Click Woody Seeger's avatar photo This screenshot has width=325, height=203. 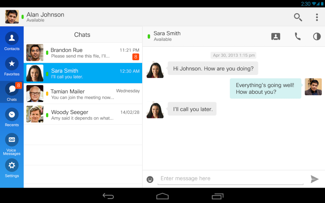(x=35, y=114)
